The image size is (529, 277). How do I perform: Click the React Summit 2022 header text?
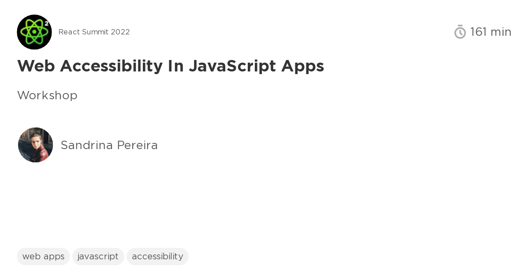click(x=94, y=32)
